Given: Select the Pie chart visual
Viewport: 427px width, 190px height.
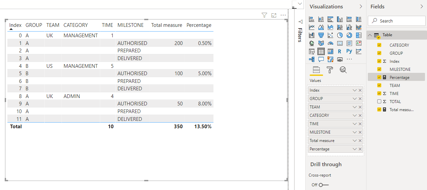Looking at the screenshot, I should [340, 35].
